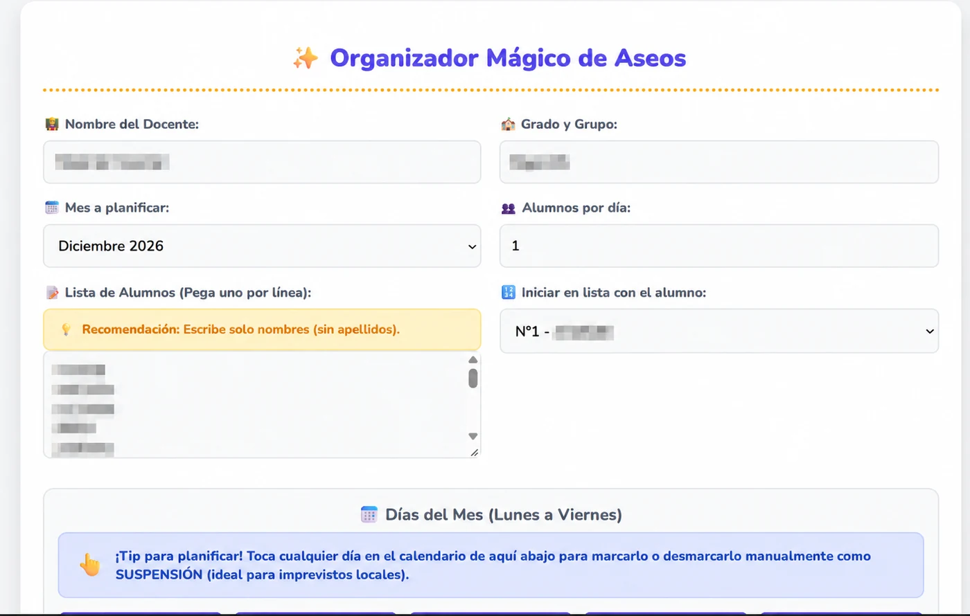Click the calendar icon by Días del Mes

[x=369, y=514]
